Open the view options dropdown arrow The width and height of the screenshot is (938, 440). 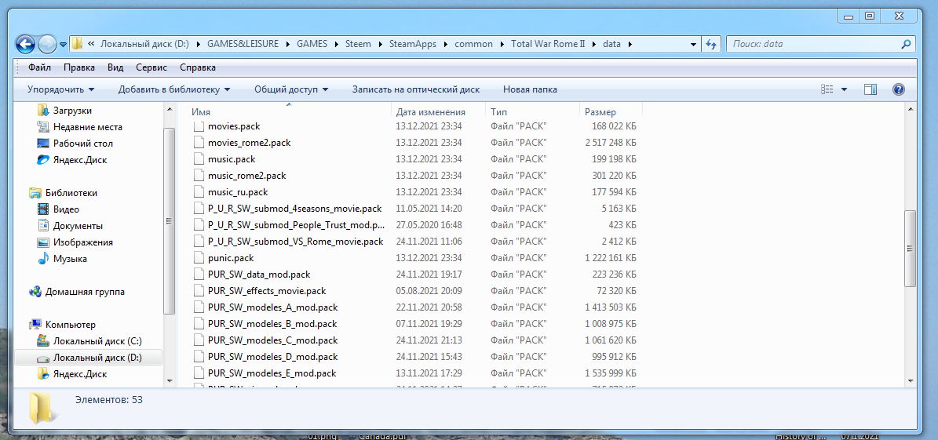point(845,89)
